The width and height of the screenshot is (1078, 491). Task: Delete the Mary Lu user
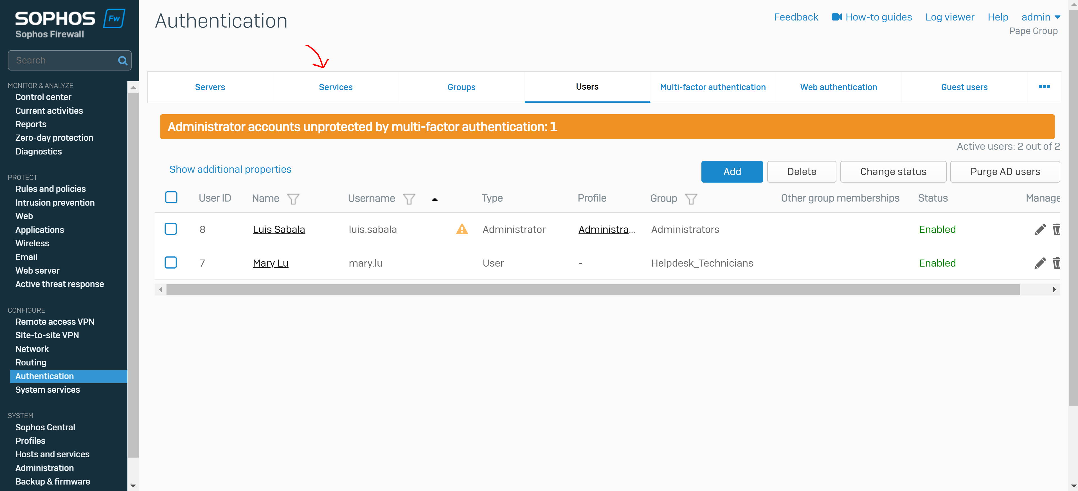tap(1056, 263)
